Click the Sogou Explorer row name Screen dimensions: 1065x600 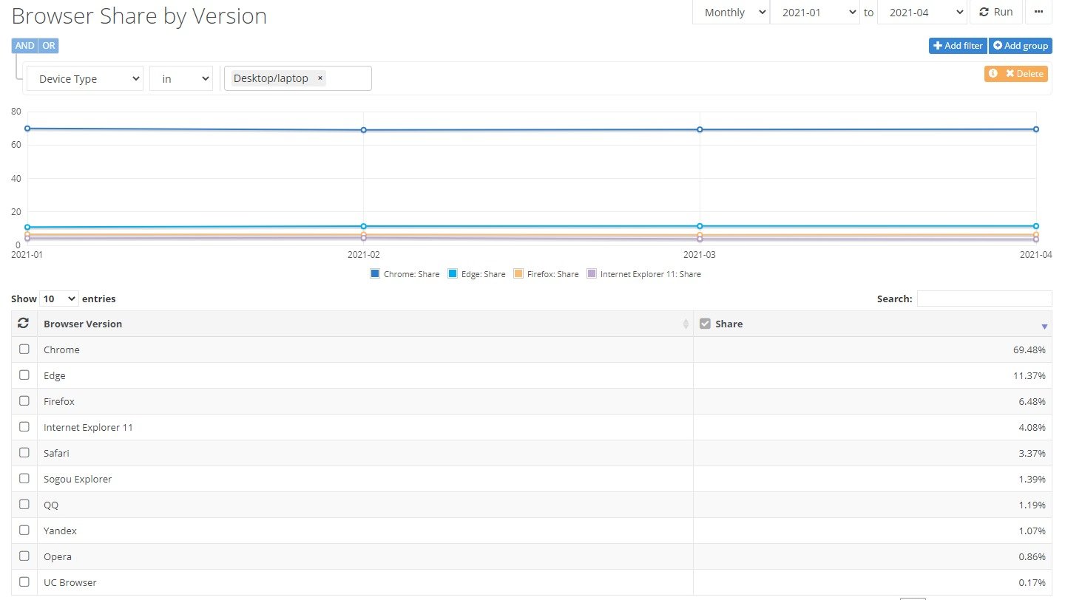78,479
